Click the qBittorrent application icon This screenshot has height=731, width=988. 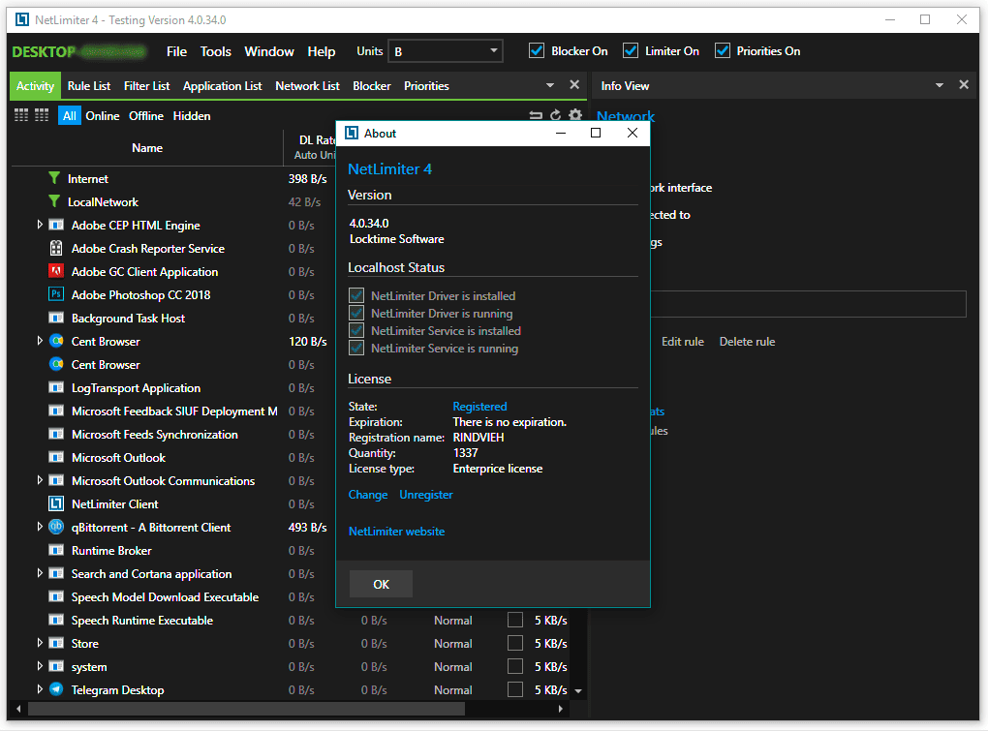56,528
